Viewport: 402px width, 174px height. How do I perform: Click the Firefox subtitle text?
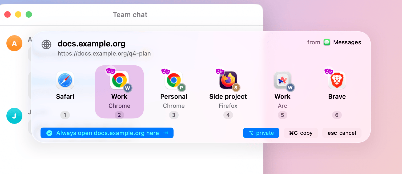228,106
